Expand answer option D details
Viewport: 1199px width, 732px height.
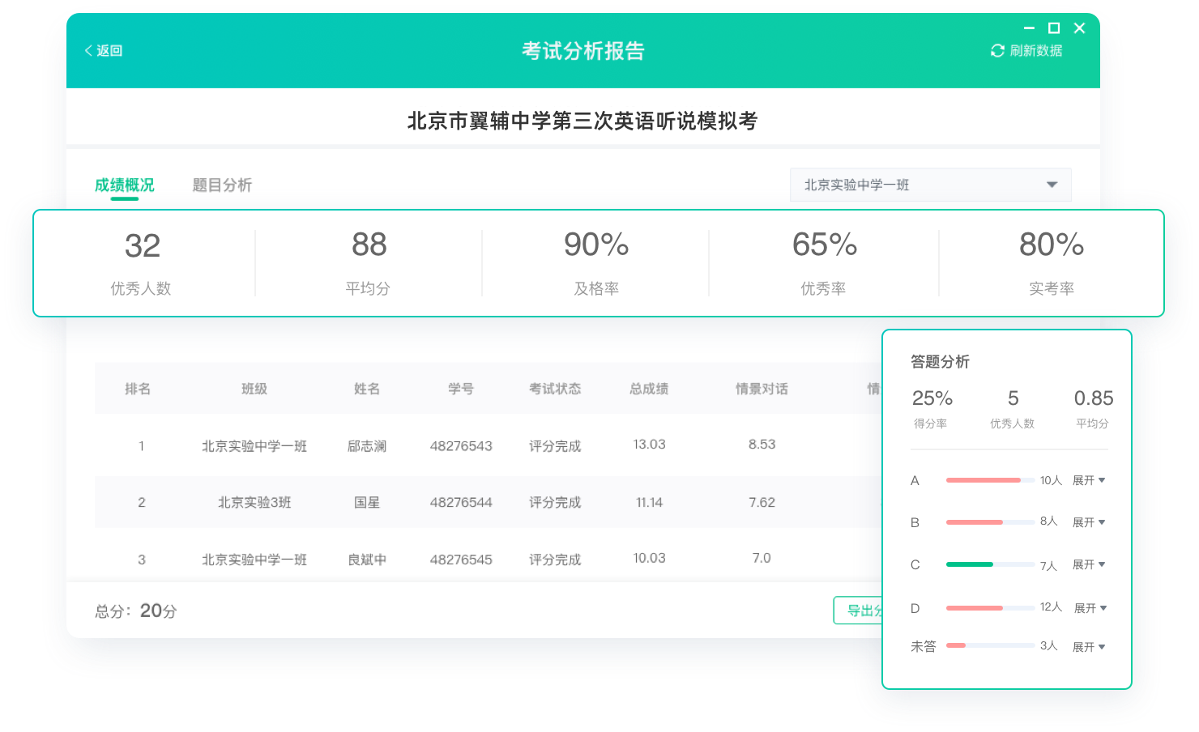tap(1090, 608)
